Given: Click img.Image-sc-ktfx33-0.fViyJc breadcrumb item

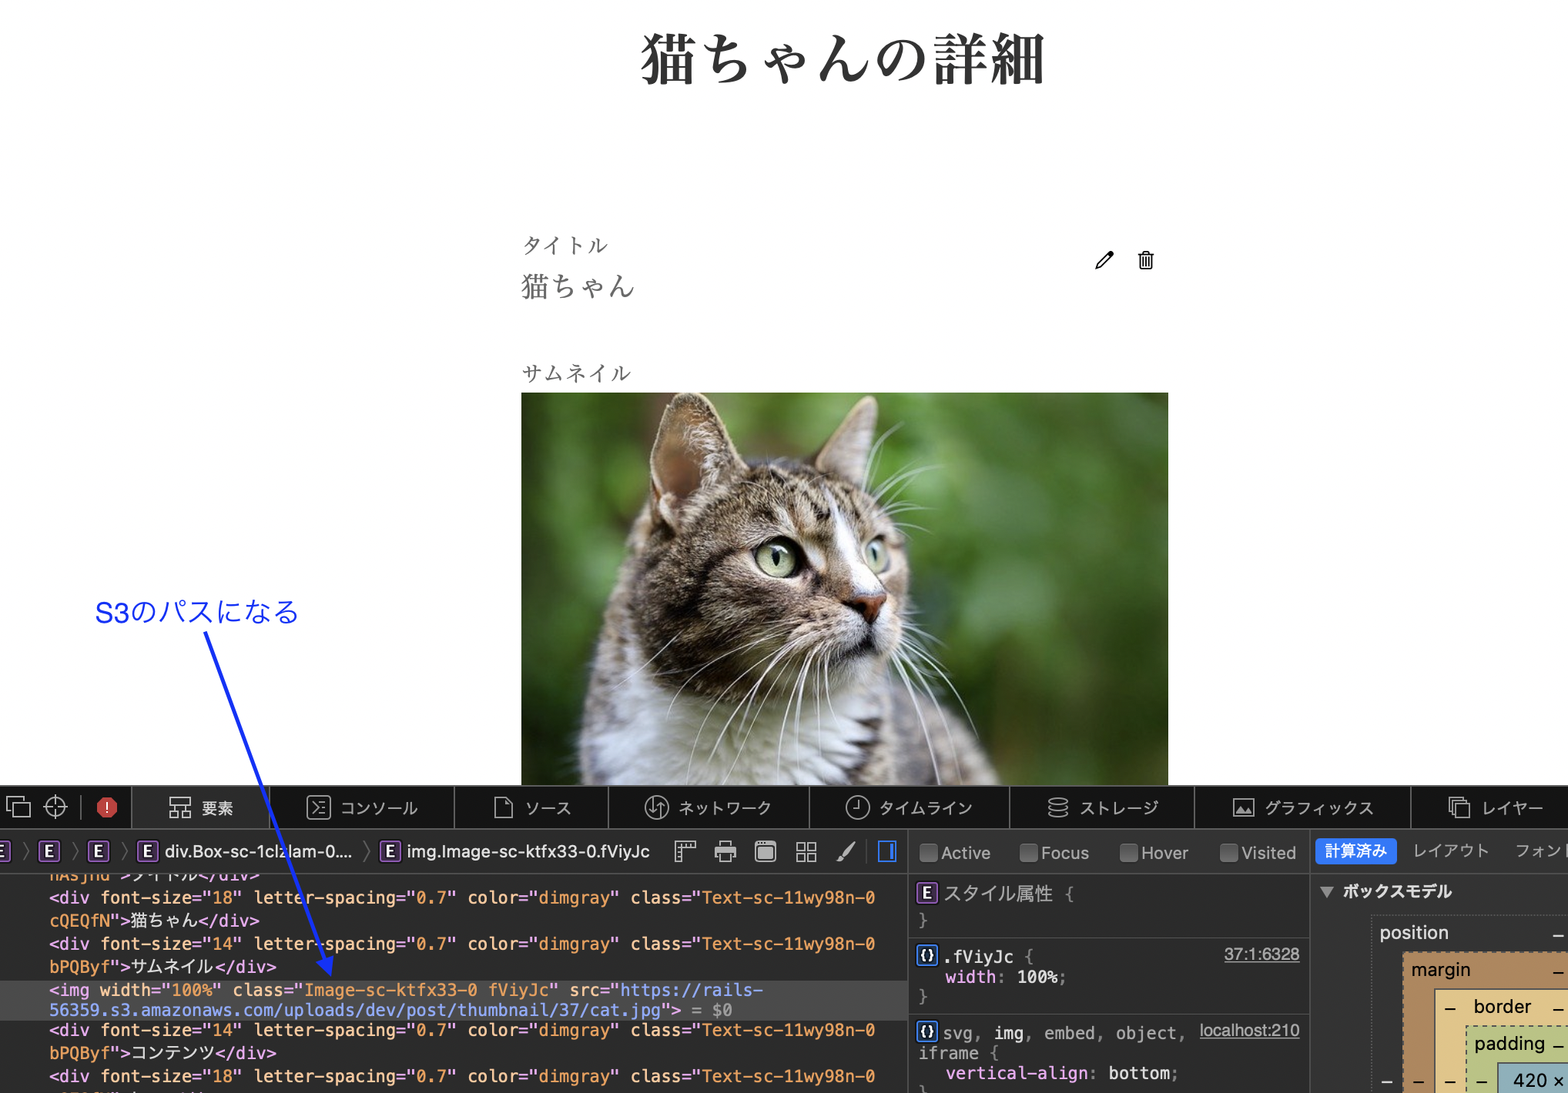Looking at the screenshot, I should coord(528,851).
